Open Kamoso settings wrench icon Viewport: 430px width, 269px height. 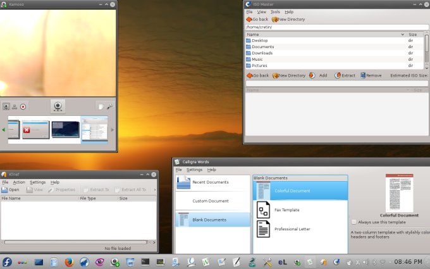109,107
